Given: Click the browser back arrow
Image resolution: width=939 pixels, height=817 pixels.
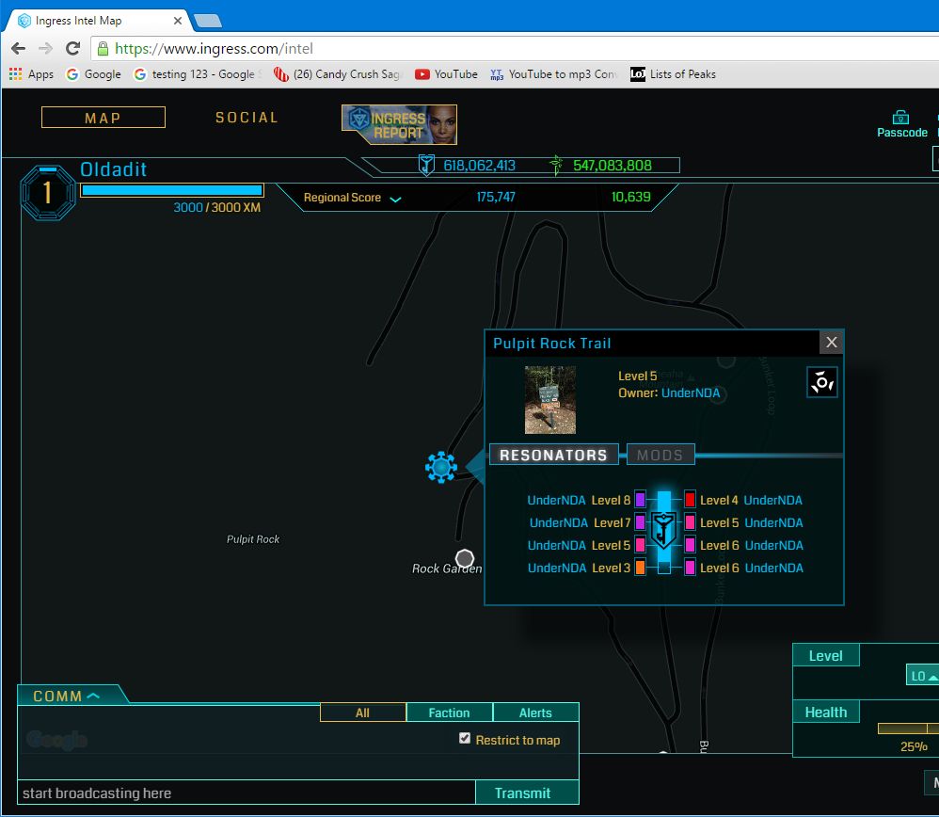Looking at the screenshot, I should 19,48.
